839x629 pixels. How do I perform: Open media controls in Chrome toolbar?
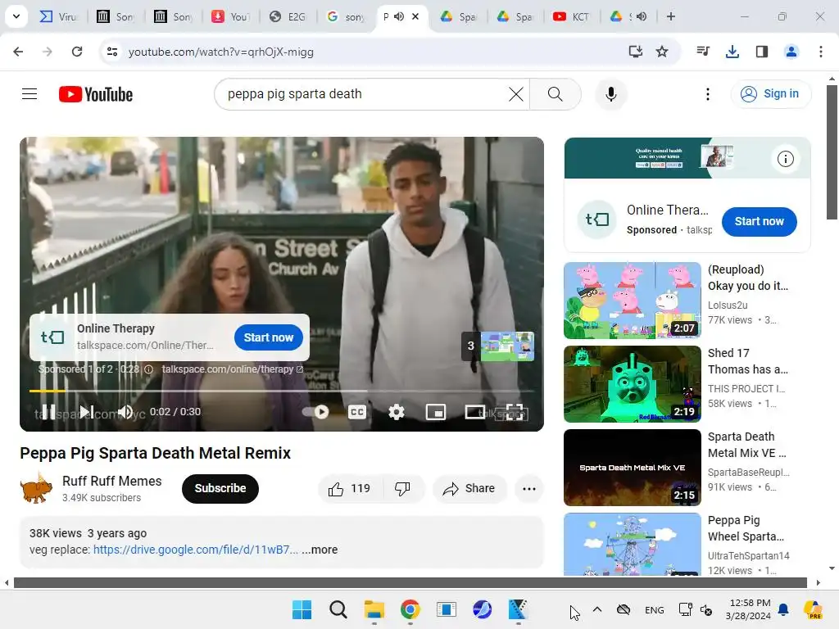pos(703,52)
